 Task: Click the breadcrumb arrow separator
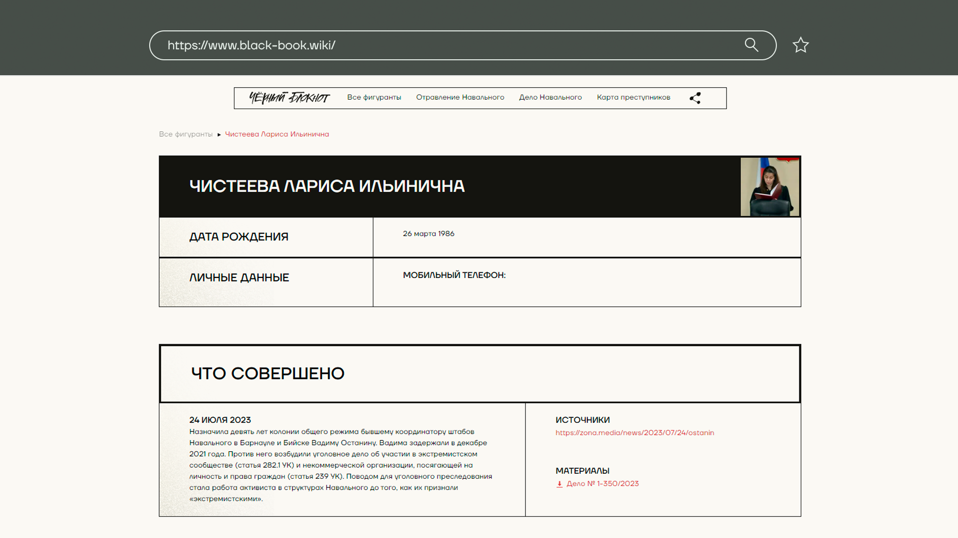219,134
